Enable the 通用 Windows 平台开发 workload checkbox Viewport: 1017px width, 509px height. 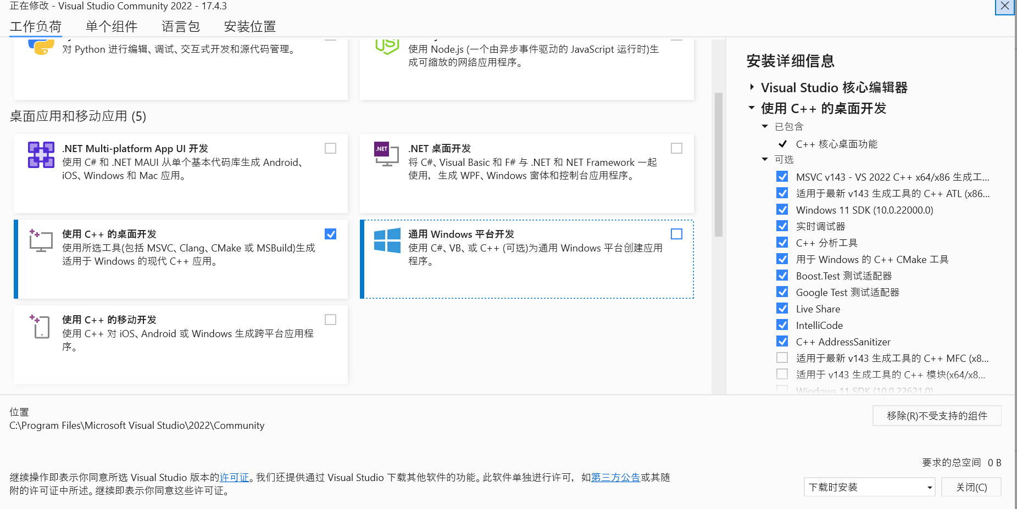point(676,234)
